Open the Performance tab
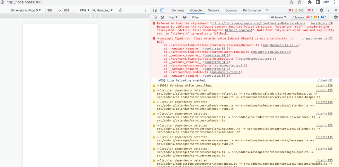 point(252,10)
